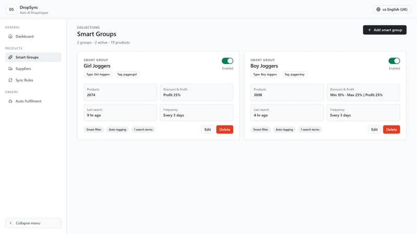Screen dimensions: 417x234
Task: Click Smart filter chip on Girl Joggers
Action: 94,129
